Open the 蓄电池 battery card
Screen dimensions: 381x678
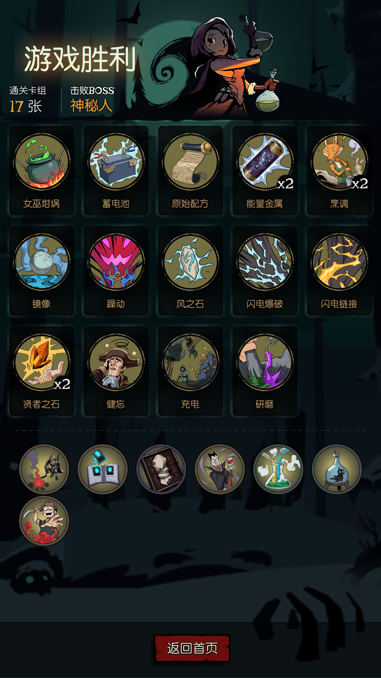(x=116, y=170)
